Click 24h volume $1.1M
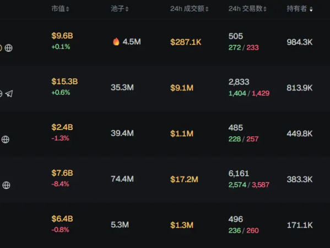This screenshot has height=248, width=330. (x=182, y=133)
